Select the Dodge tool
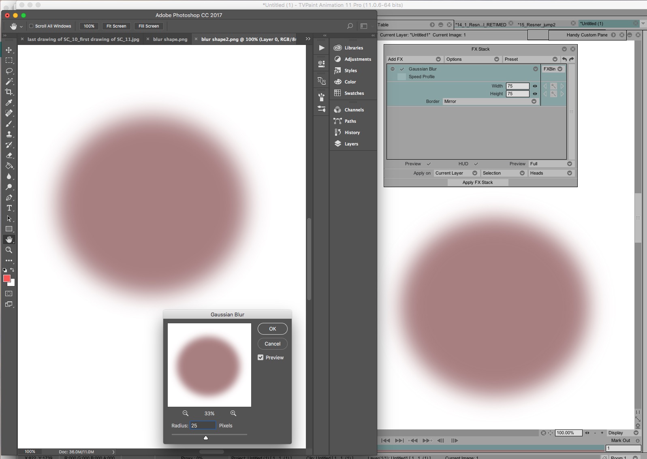 pyautogui.click(x=9, y=187)
